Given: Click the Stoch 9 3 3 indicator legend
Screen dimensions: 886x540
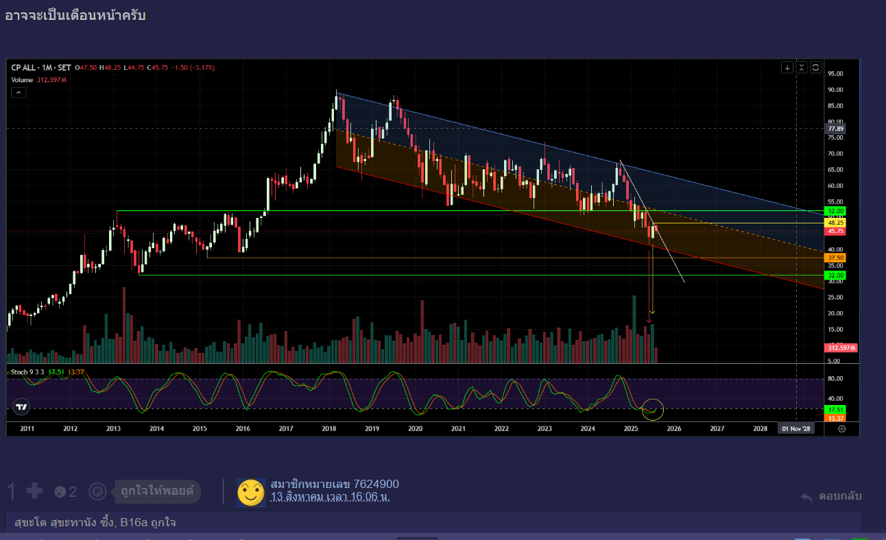Looking at the screenshot, I should [x=47, y=372].
